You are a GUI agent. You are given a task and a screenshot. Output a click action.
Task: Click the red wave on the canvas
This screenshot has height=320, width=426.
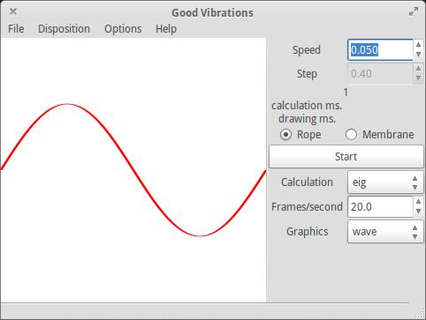[x=133, y=169]
